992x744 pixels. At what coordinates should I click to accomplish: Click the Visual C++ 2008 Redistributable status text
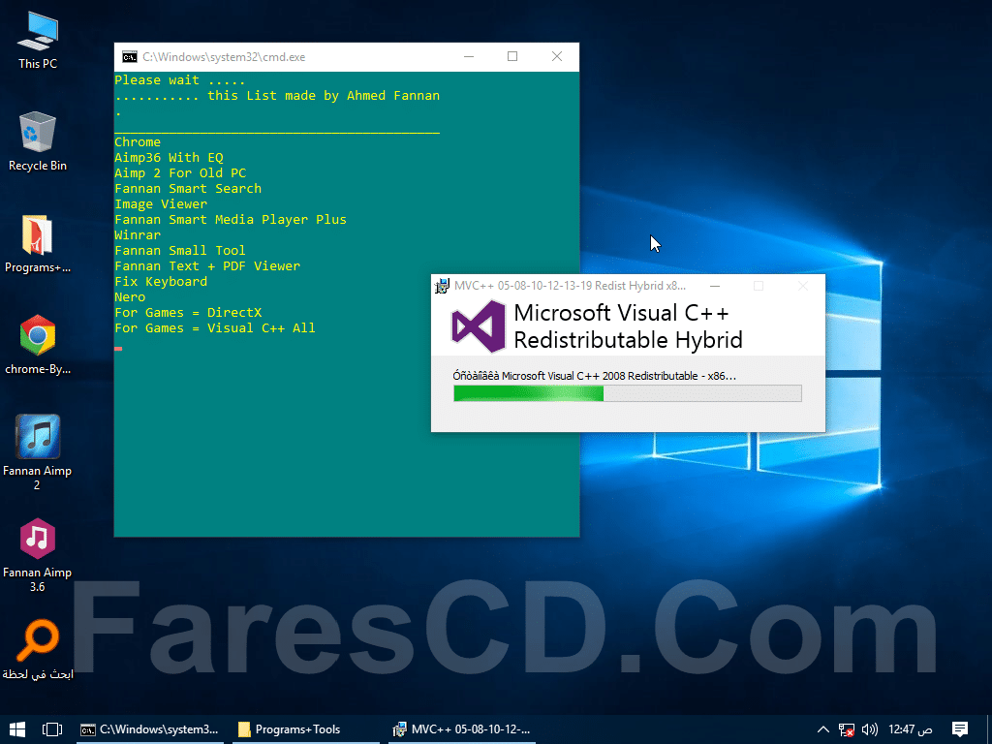point(594,376)
